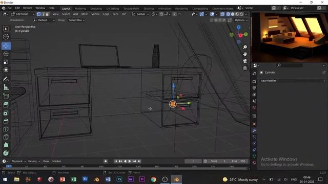Open the pivot point dropdown
This screenshot has width=328, height=184.
(x=154, y=14)
